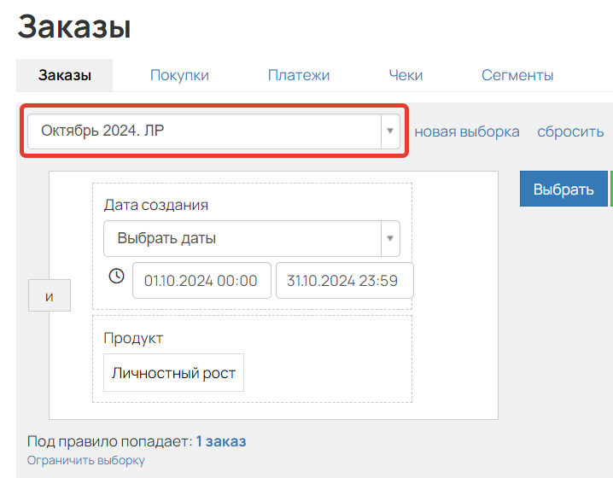Click the start date field 01.10.2024 00:00
The image size is (613, 478).
201,281
